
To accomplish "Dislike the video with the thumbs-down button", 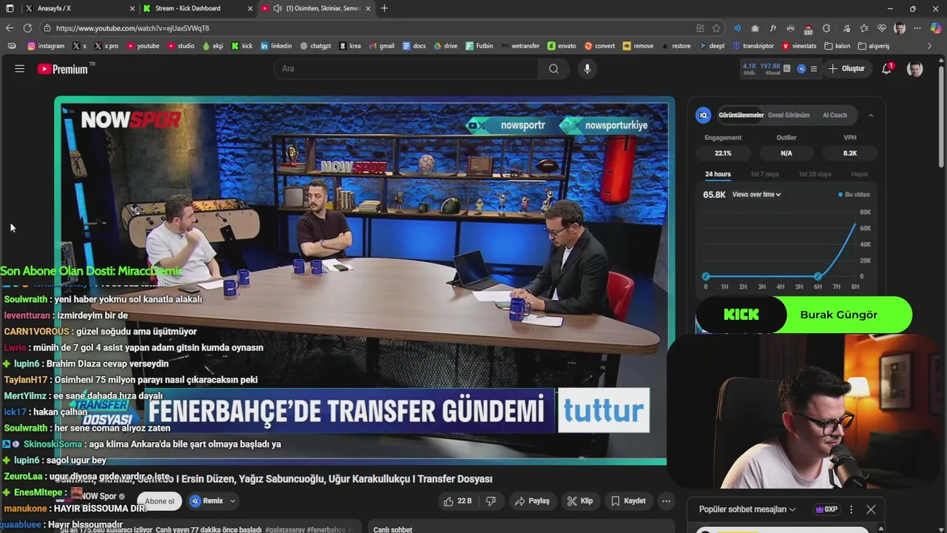I will coord(491,501).
